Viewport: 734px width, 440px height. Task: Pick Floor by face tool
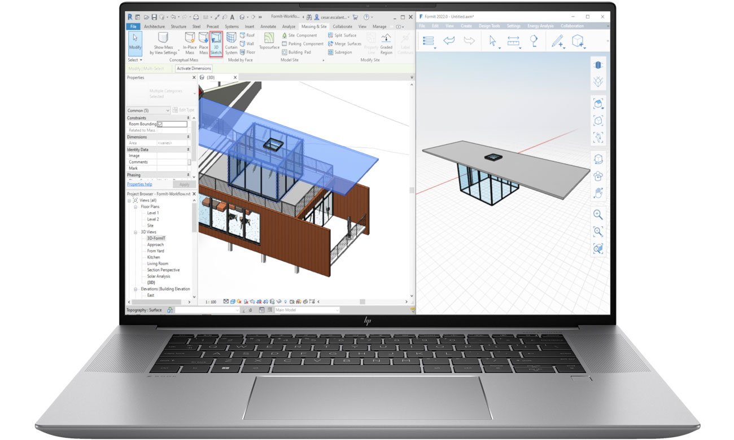tap(248, 52)
